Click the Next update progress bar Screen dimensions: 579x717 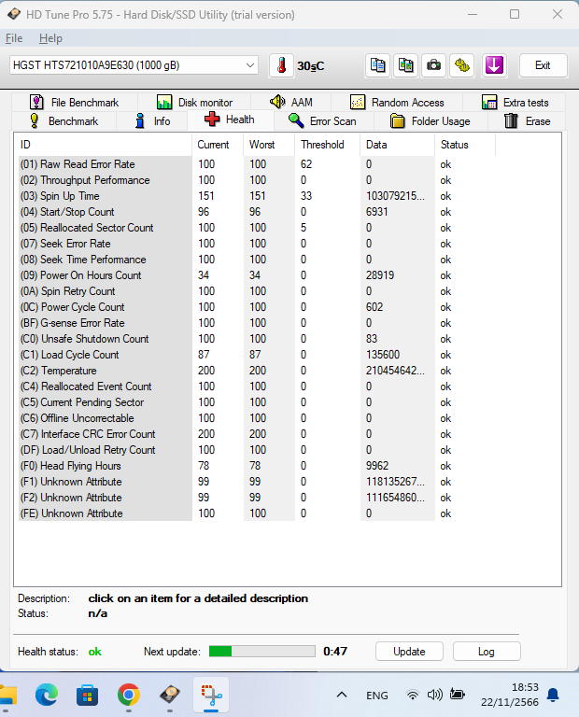pos(262,651)
